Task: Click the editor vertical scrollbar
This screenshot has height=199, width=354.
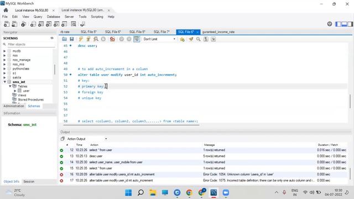Action: [350, 101]
